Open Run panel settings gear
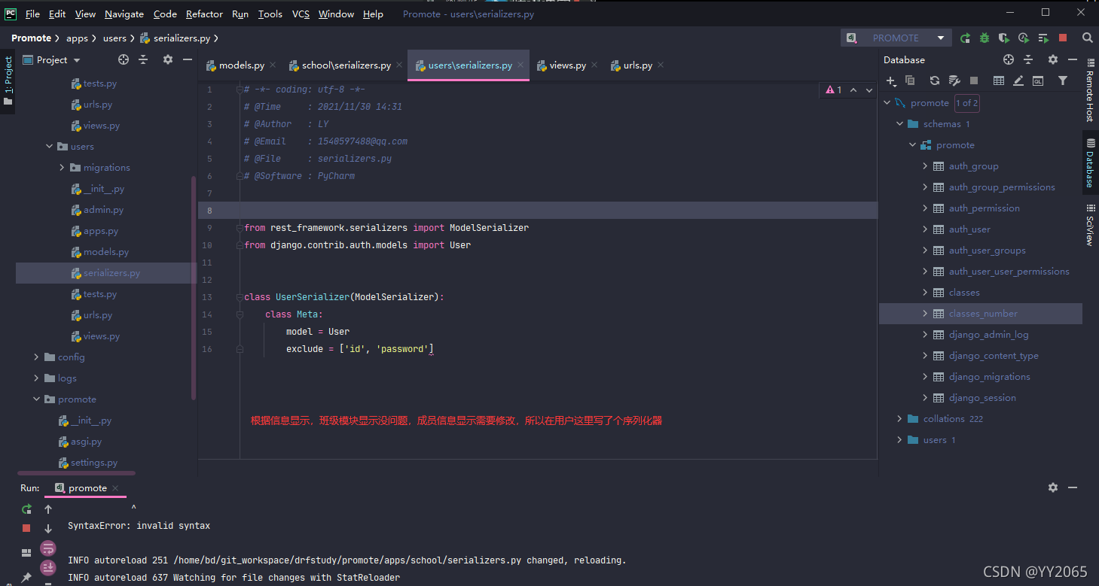Image resolution: width=1099 pixels, height=586 pixels. (x=1053, y=487)
